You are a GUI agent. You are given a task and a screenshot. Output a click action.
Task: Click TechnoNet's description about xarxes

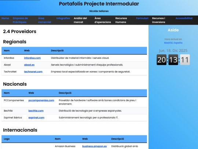click(x=91, y=72)
